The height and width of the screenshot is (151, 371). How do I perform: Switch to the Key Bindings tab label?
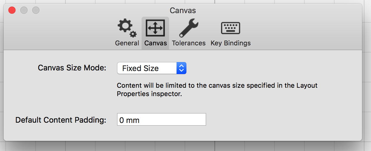coord(231,43)
